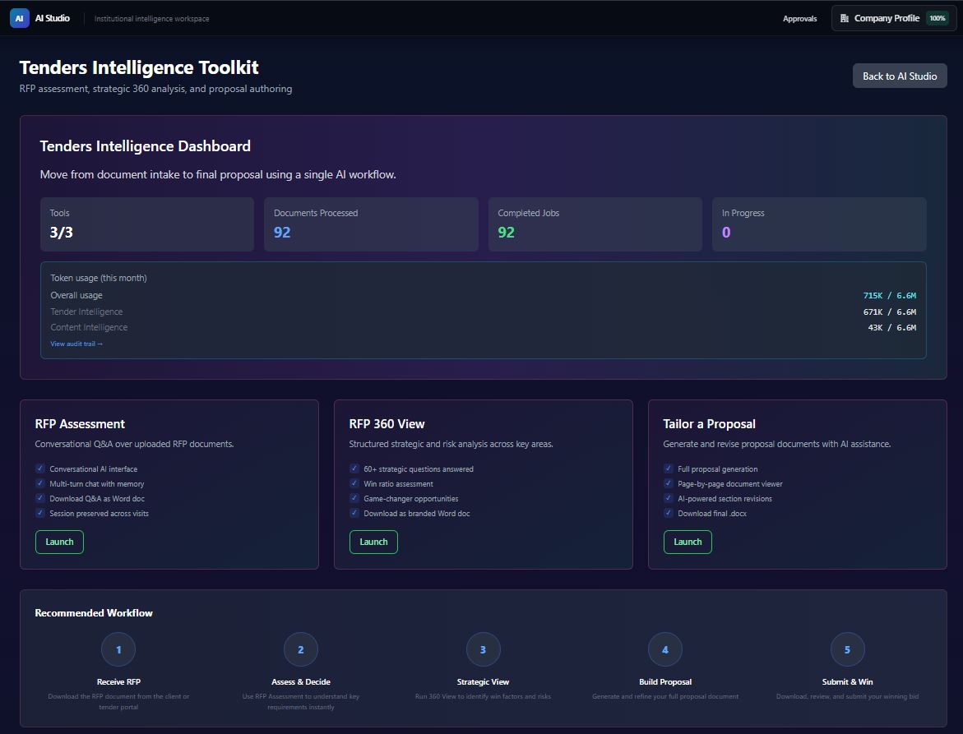Launch the Tailor a Proposal tool
Screen dimensions: 963x734
pos(688,542)
